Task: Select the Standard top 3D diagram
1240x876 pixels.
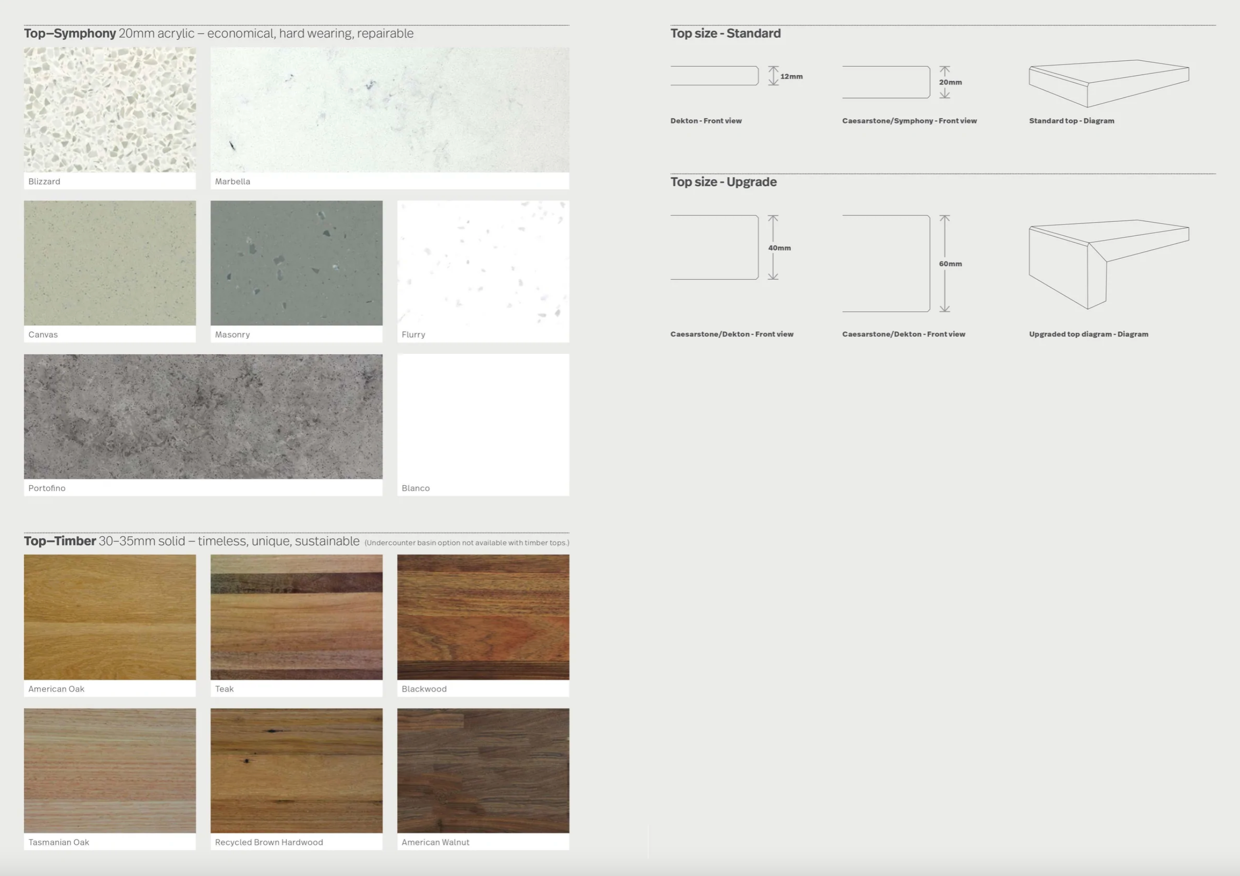Action: click(x=1108, y=83)
